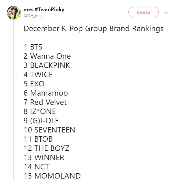Open the @OH_mes handle link
The image size is (178, 180).
click(33, 16)
